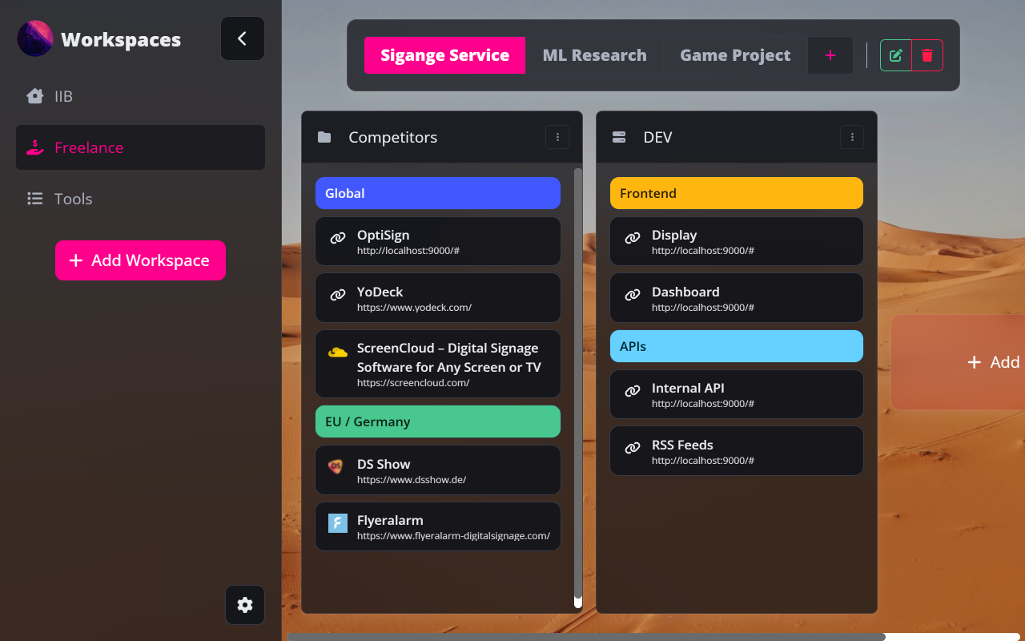This screenshot has height=641, width=1025.
Task: Click the brush icon beside Freelance
Action: pos(34,147)
